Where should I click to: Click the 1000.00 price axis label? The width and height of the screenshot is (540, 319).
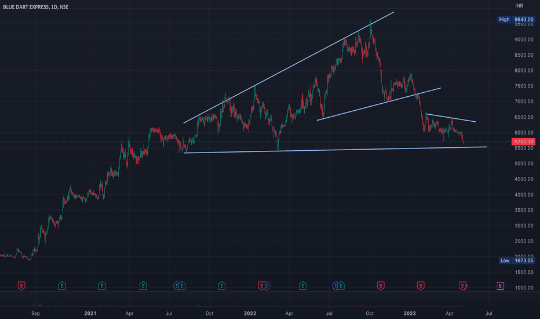(x=524, y=288)
